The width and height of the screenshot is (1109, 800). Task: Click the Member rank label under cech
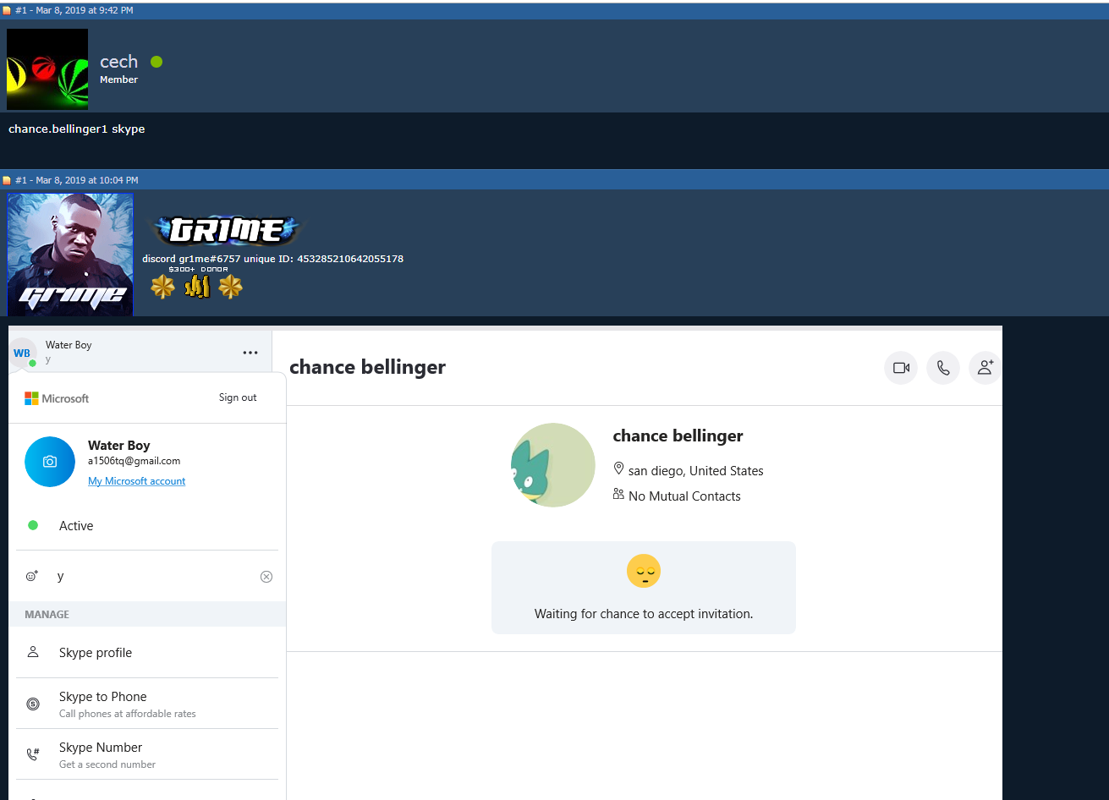pyautogui.click(x=118, y=79)
